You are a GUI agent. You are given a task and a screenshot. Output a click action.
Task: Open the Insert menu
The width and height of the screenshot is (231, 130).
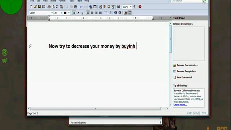click(x=53, y=1)
